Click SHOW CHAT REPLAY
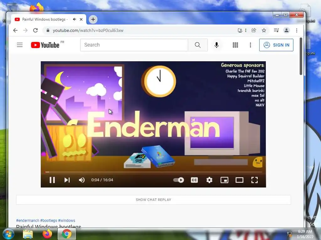The image size is (321, 240). coord(153,200)
